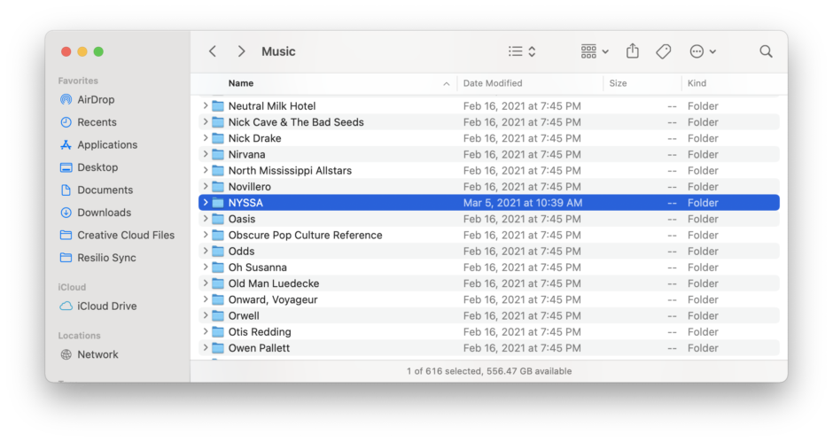Toggle the sort direction arrow in the Name column
The width and height of the screenshot is (833, 442).
tap(447, 83)
